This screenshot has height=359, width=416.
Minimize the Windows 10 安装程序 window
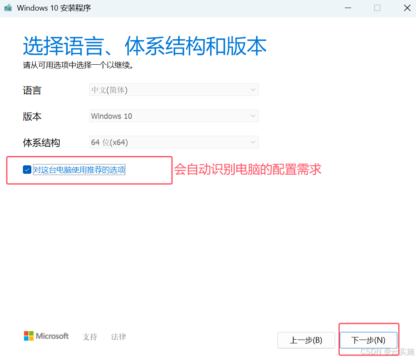348,8
